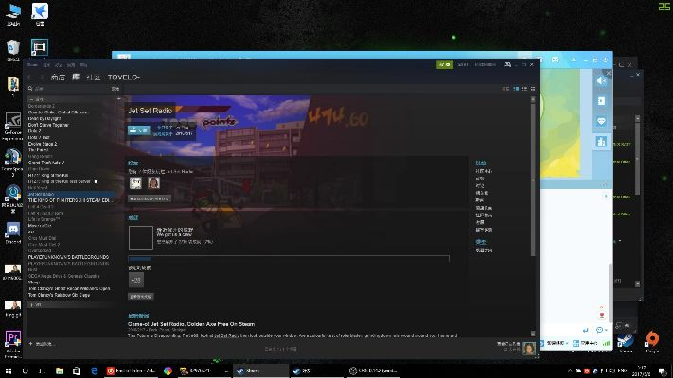This screenshot has height=378, width=673.
Task: Click the view all friends button
Action: click(150, 198)
